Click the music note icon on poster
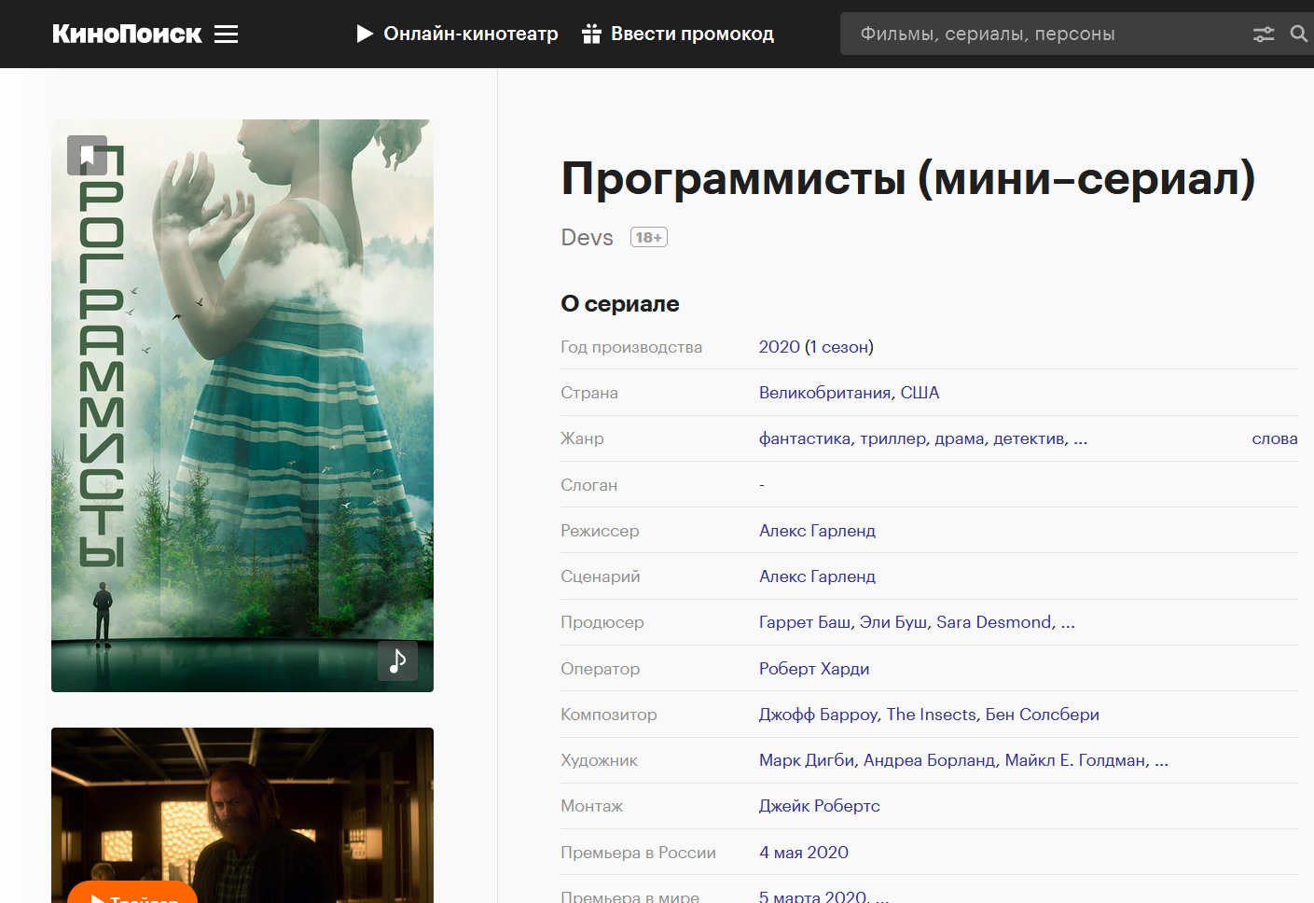The width and height of the screenshot is (1314, 903). [397, 660]
